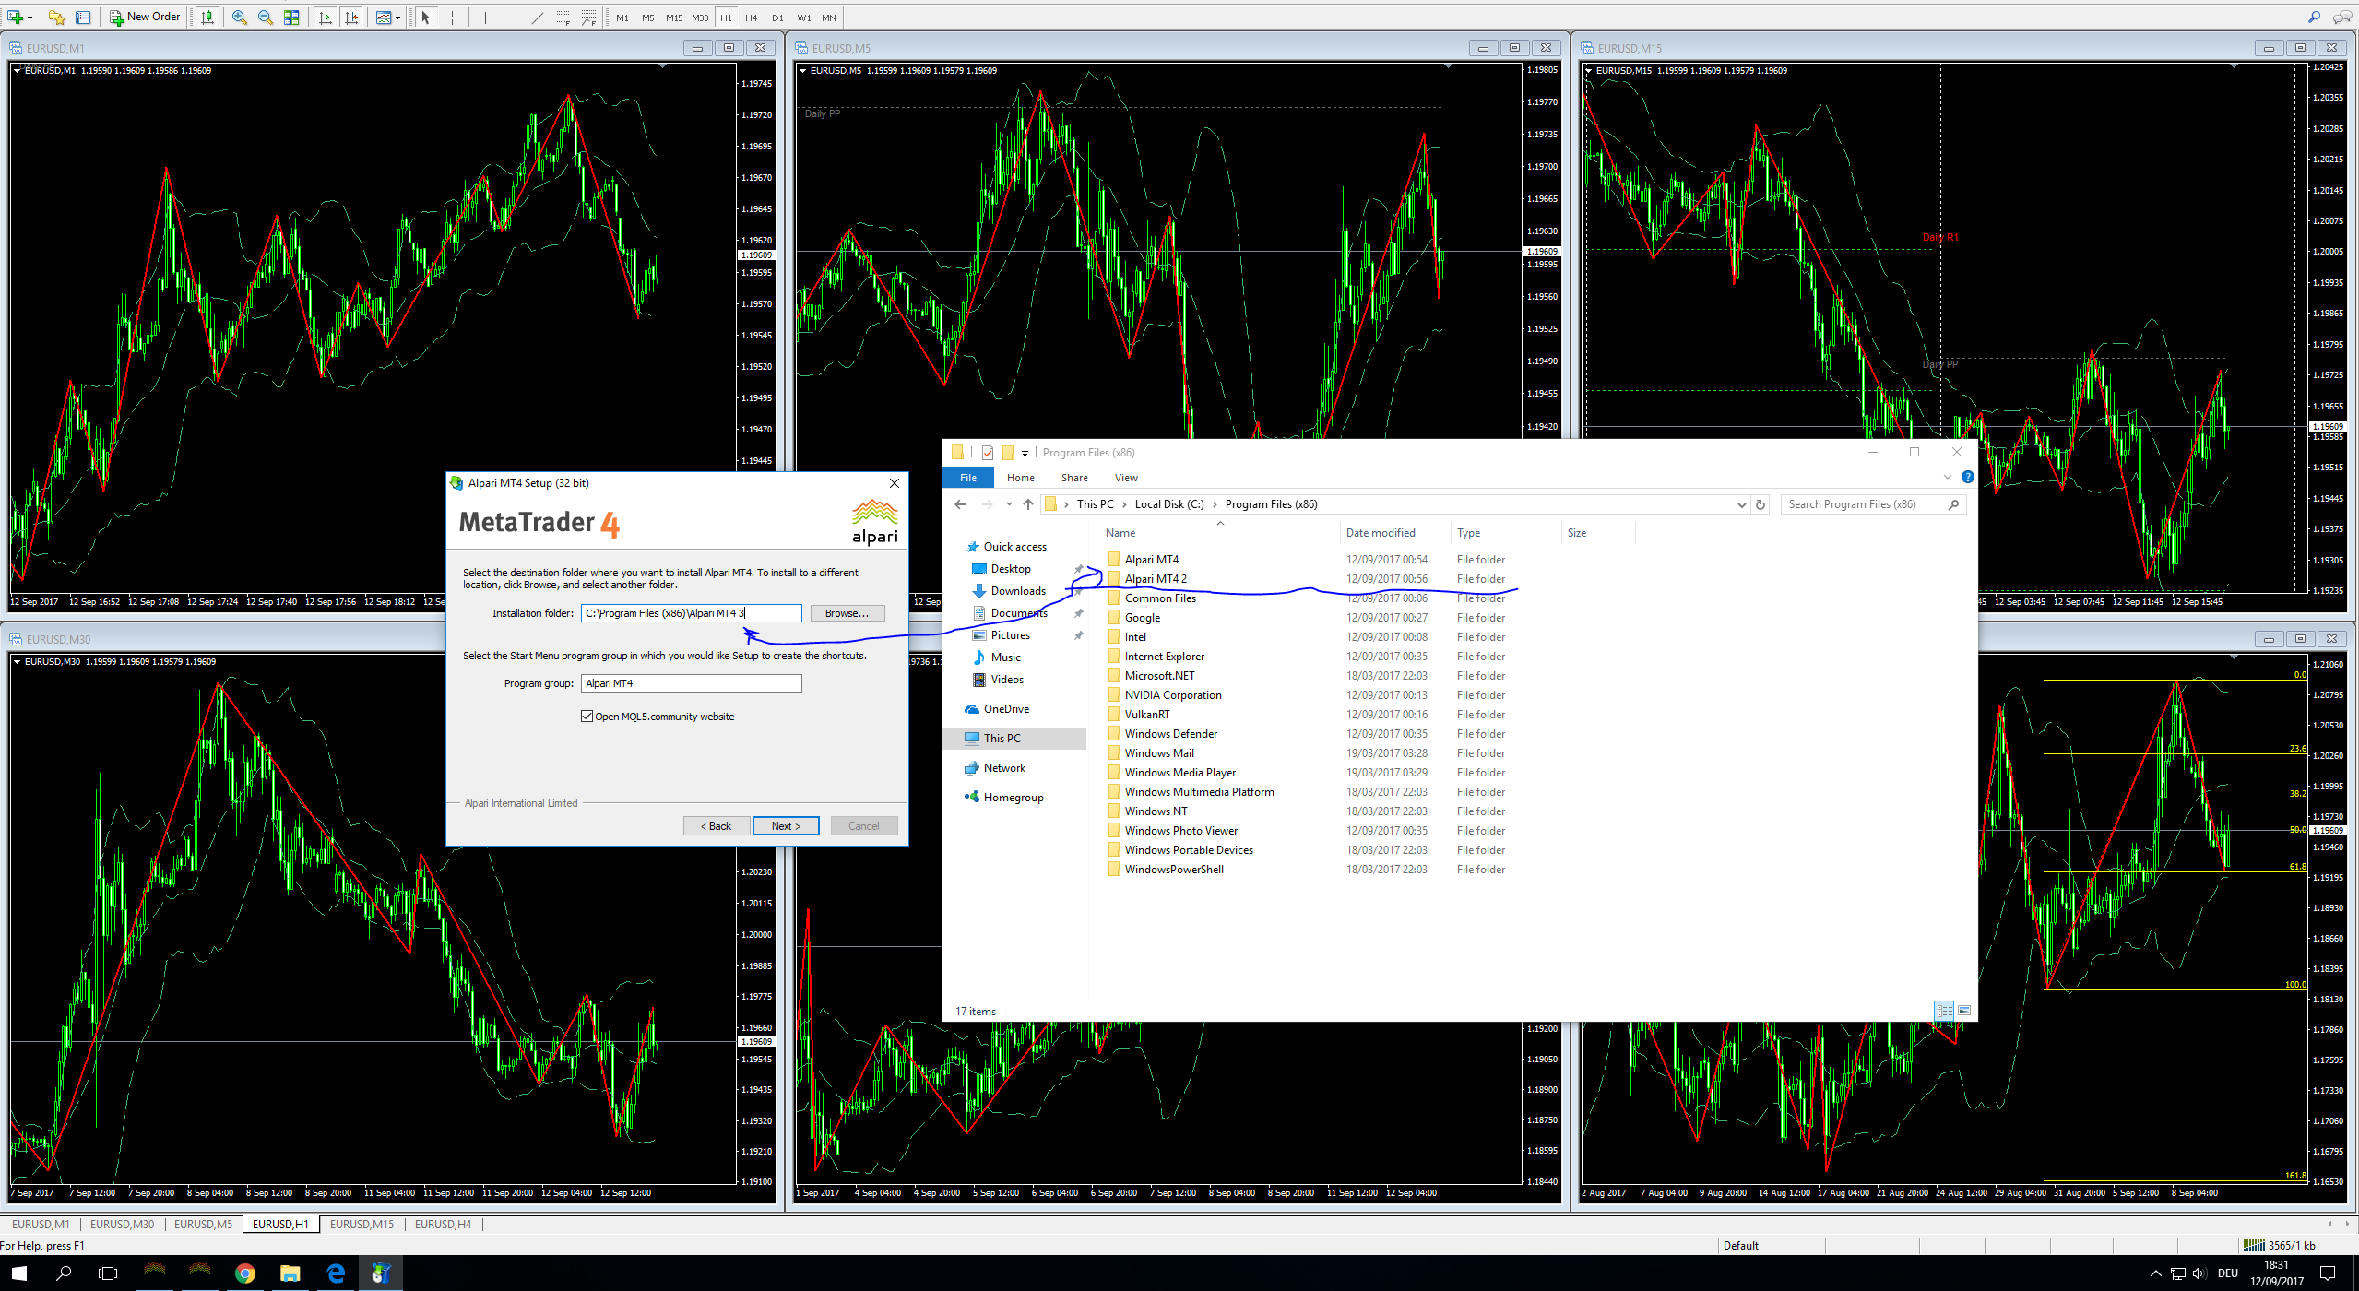2359x1291 pixels.
Task: Click This PC breadcrumb in address bar
Action: tap(1095, 504)
